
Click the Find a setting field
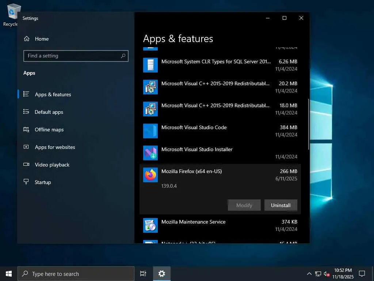click(x=76, y=56)
